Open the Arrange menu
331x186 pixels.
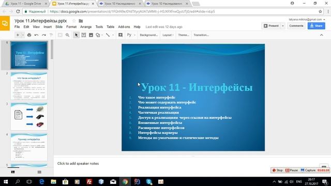86,27
